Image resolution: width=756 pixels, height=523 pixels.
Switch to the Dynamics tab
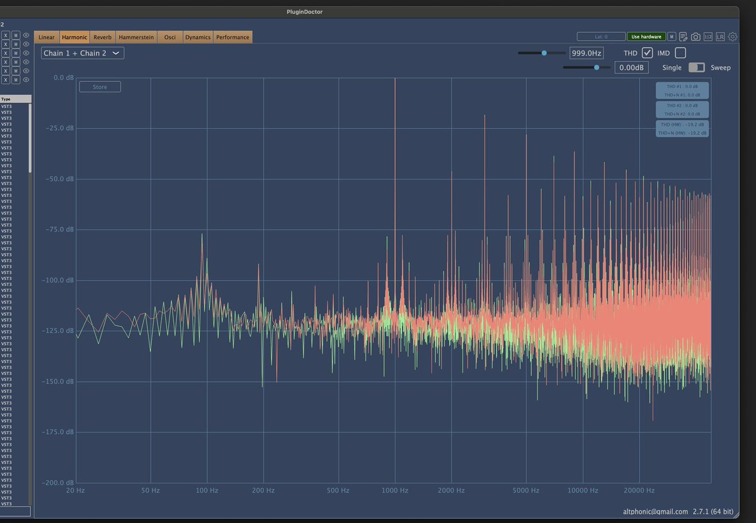coord(198,37)
